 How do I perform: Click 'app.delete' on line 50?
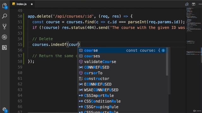tap(39, 16)
